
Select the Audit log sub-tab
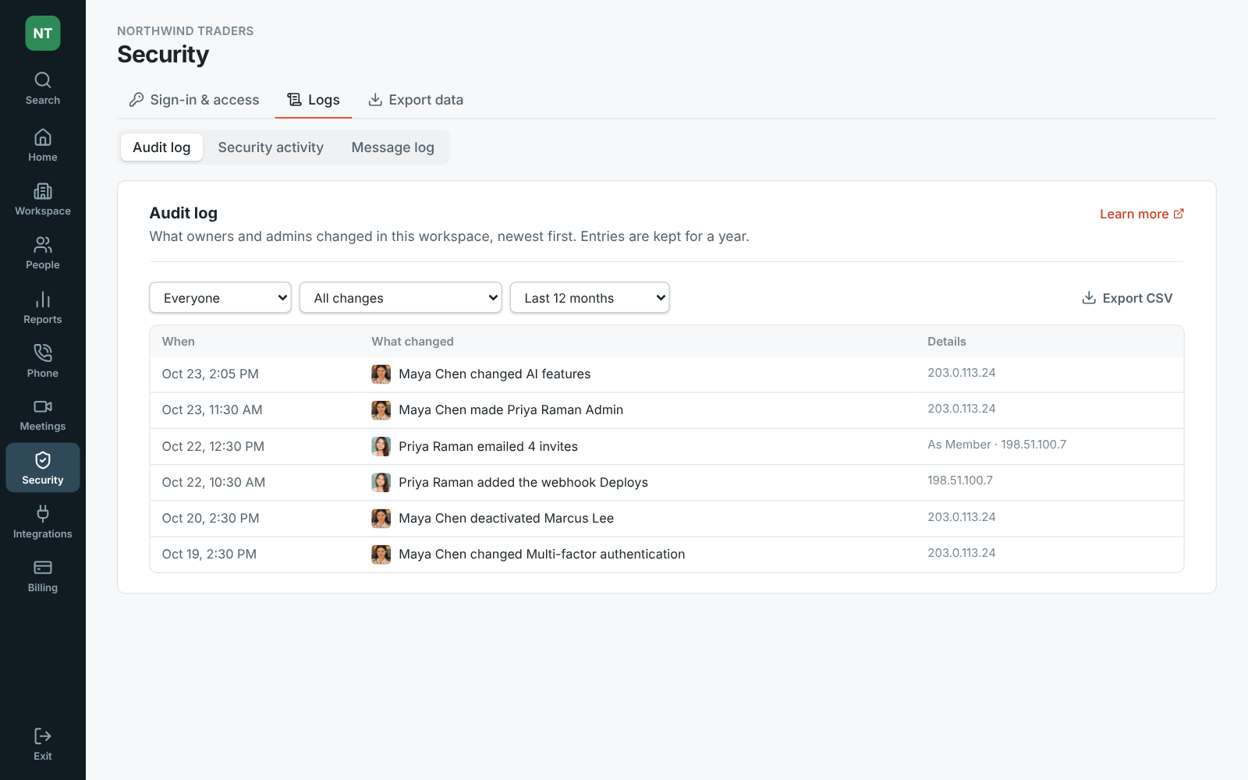tap(161, 147)
